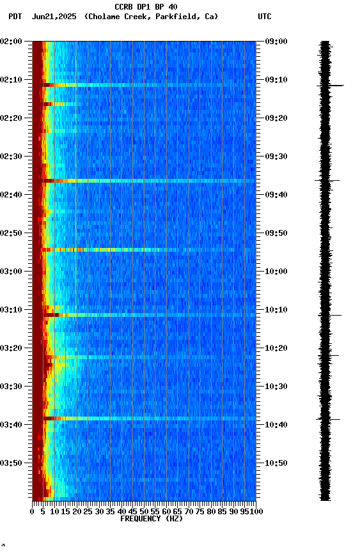353x552 pixels.
Task: Click the '10:00' UTC time label
Action: 276,272
